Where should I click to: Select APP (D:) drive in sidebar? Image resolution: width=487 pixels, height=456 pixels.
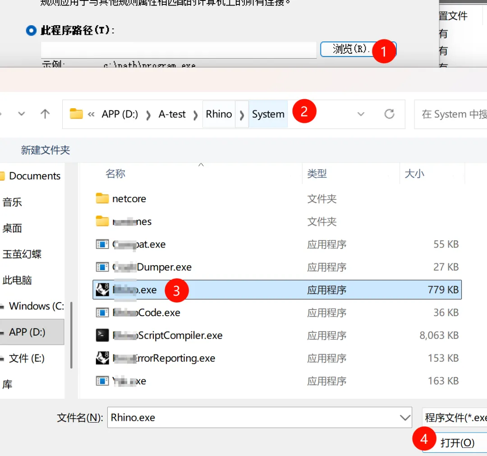[x=32, y=332]
